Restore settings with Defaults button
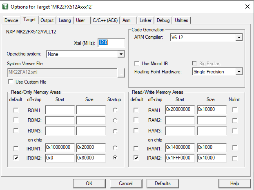 coord(163,183)
